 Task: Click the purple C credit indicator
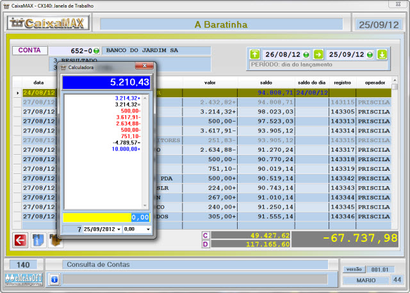coord(206,235)
